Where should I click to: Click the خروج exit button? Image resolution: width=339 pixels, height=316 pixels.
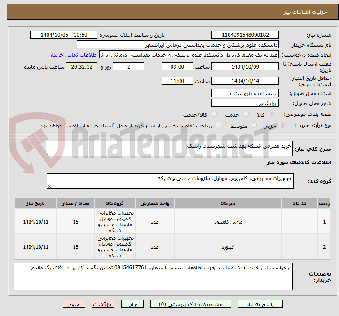pos(74,304)
